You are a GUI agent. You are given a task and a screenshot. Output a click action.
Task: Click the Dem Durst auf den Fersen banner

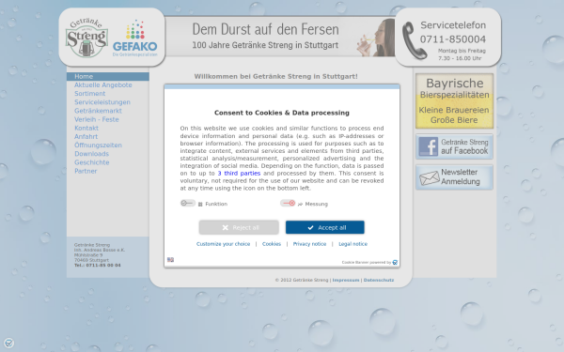tap(280, 37)
